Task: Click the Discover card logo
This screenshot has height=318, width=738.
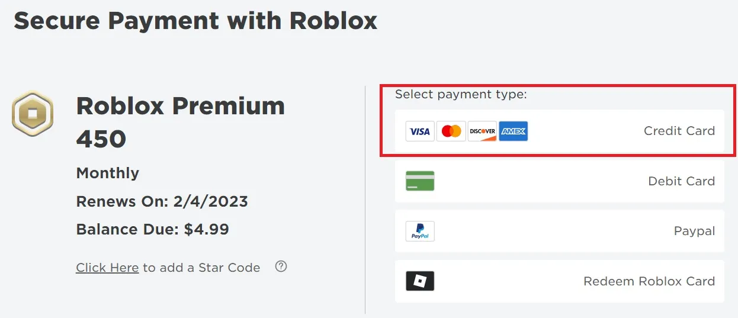Action: pos(482,131)
